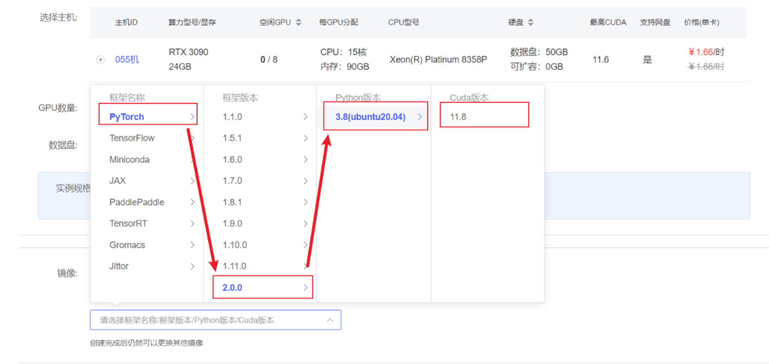Expand the JAX framework arrow
This screenshot has width=769, height=364.
click(x=192, y=181)
